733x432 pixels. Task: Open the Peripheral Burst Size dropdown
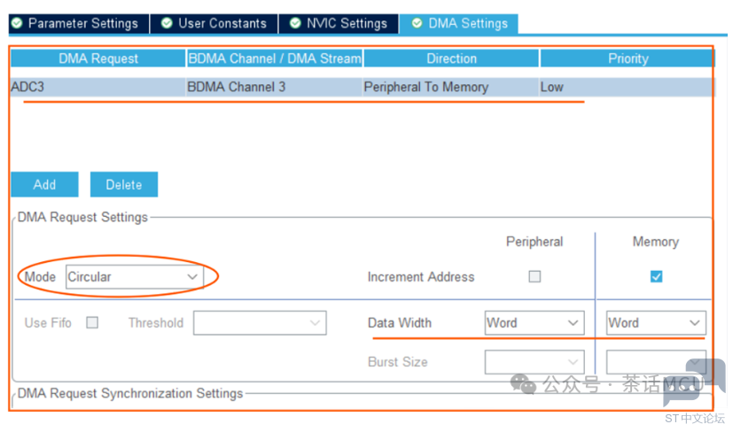click(534, 362)
